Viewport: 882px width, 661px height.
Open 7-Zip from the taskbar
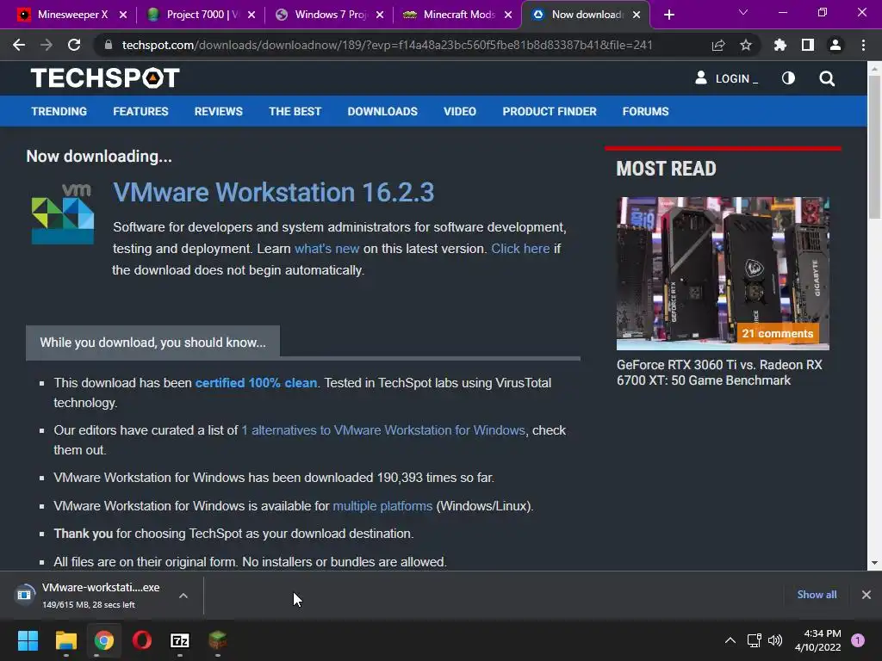pyautogui.click(x=180, y=640)
